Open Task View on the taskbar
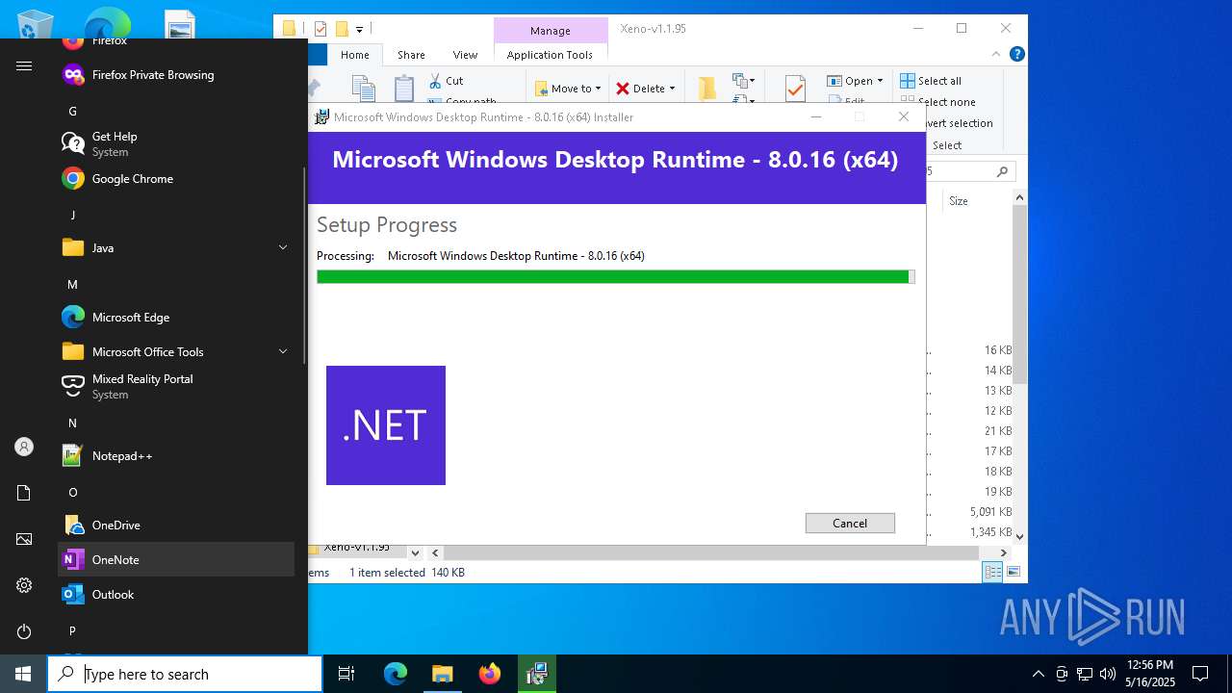The height and width of the screenshot is (693, 1232). [x=346, y=674]
